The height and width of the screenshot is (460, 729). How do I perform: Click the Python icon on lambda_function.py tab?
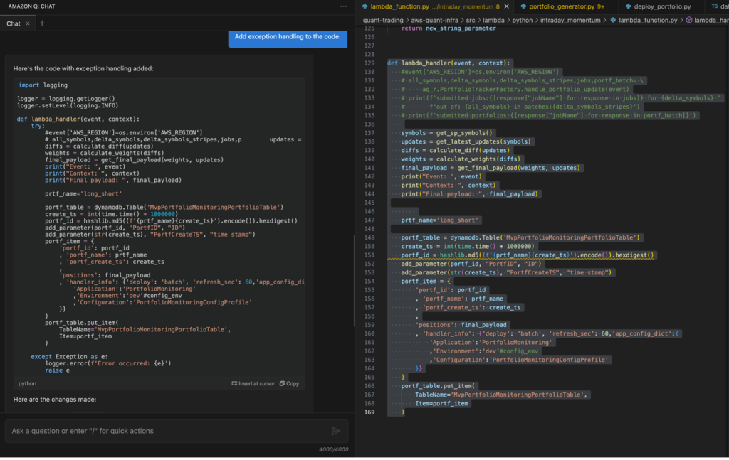click(x=368, y=6)
